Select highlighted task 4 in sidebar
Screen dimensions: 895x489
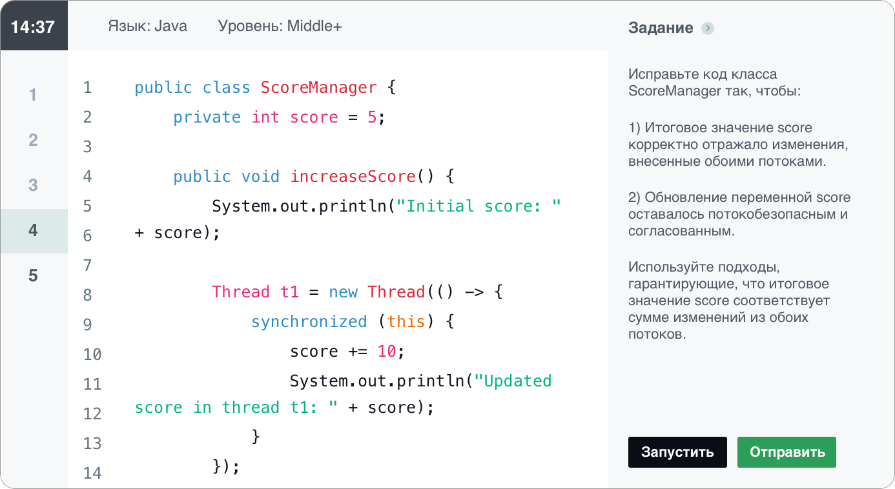coord(34,230)
